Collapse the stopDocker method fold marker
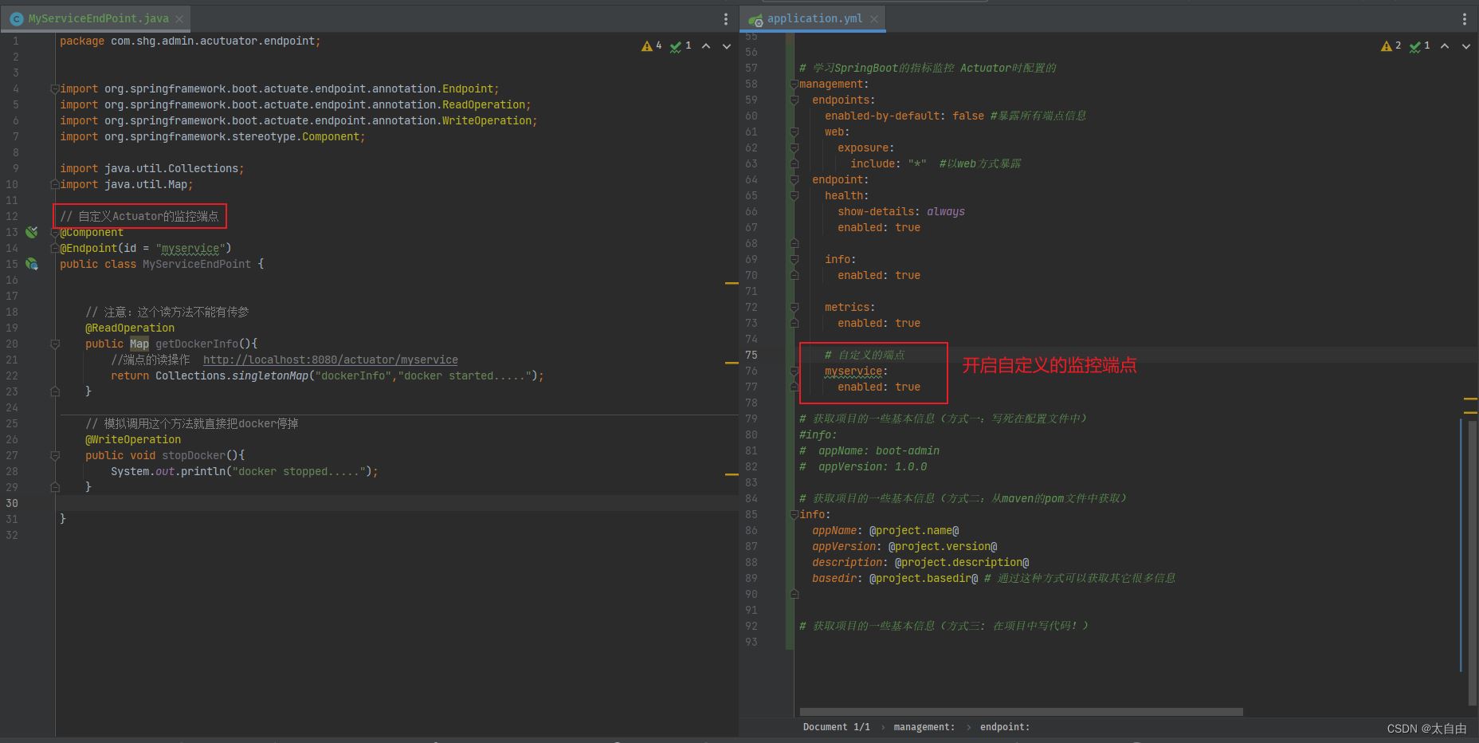1479x743 pixels. pyautogui.click(x=55, y=455)
